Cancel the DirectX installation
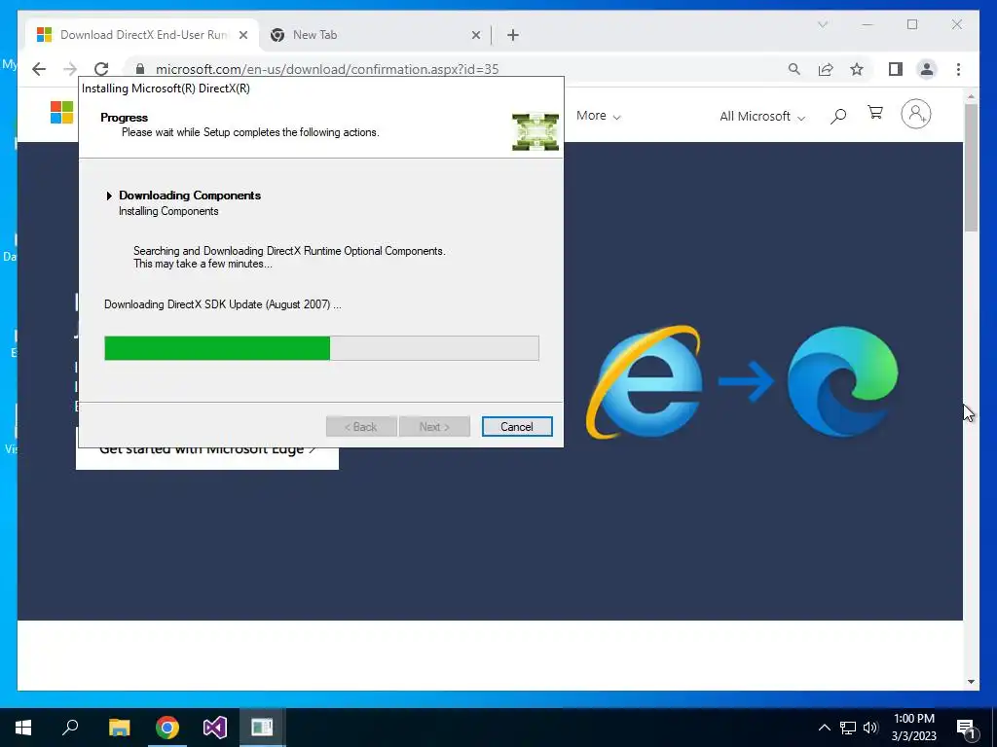The image size is (997, 747). pyautogui.click(x=516, y=427)
